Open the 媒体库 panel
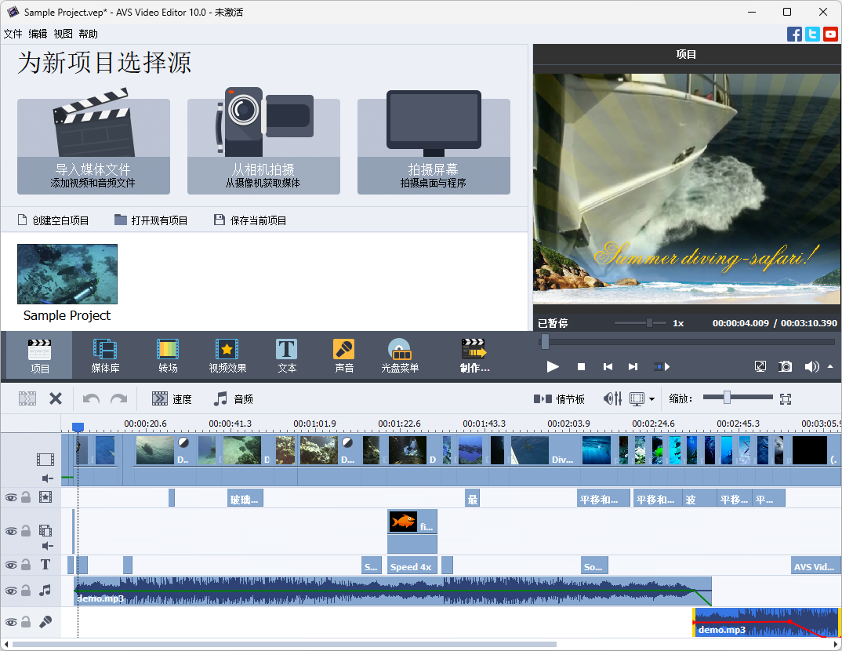Image resolution: width=842 pixels, height=651 pixels. (105, 355)
